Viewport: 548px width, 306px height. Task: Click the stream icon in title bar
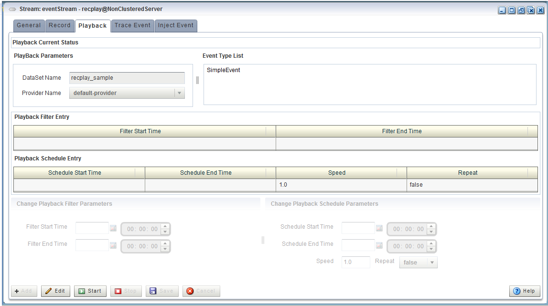click(x=12, y=10)
